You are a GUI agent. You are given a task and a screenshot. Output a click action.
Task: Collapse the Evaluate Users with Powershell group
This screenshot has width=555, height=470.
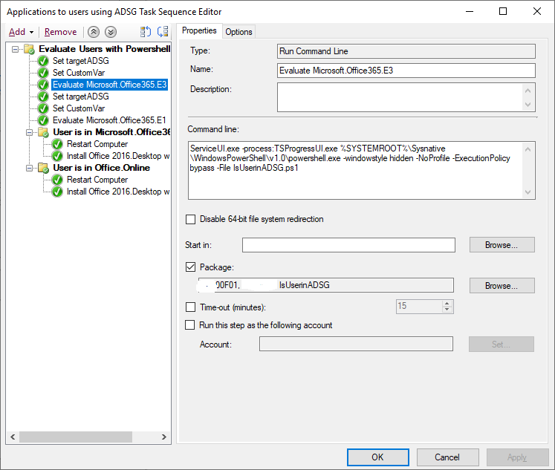[15, 49]
